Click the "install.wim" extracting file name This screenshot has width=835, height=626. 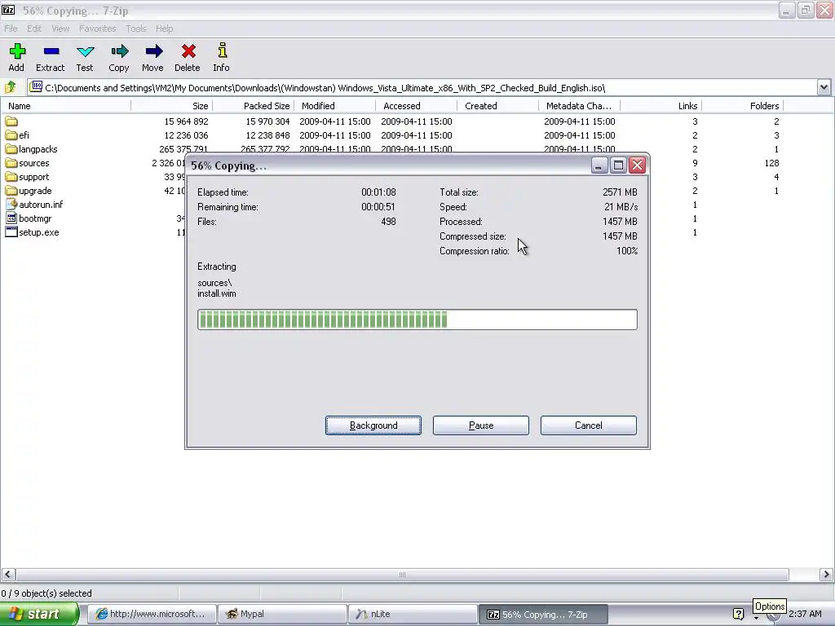(217, 293)
